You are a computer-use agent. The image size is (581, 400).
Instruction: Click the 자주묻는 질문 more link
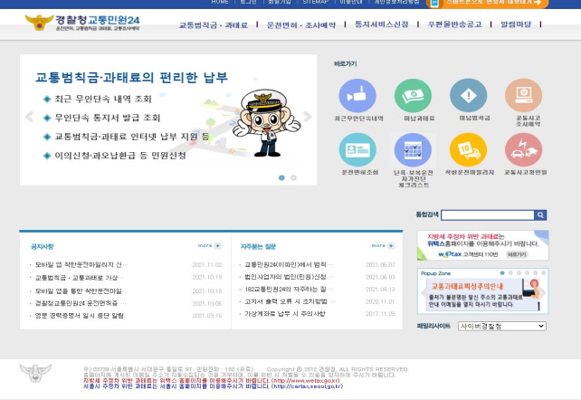point(378,245)
